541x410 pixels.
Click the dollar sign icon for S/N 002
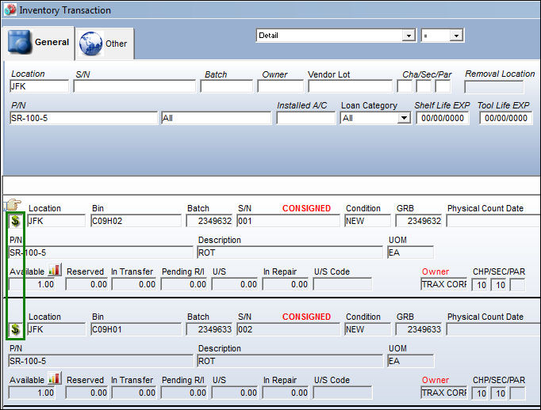coord(15,329)
